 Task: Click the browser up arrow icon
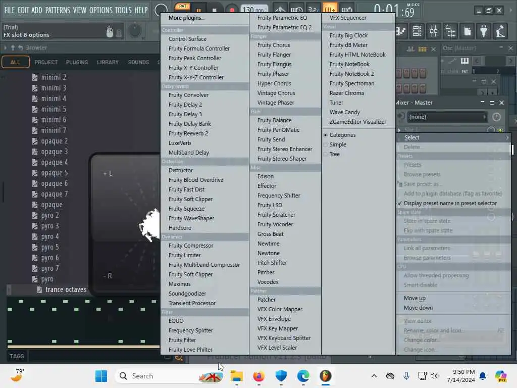click(x=13, y=48)
